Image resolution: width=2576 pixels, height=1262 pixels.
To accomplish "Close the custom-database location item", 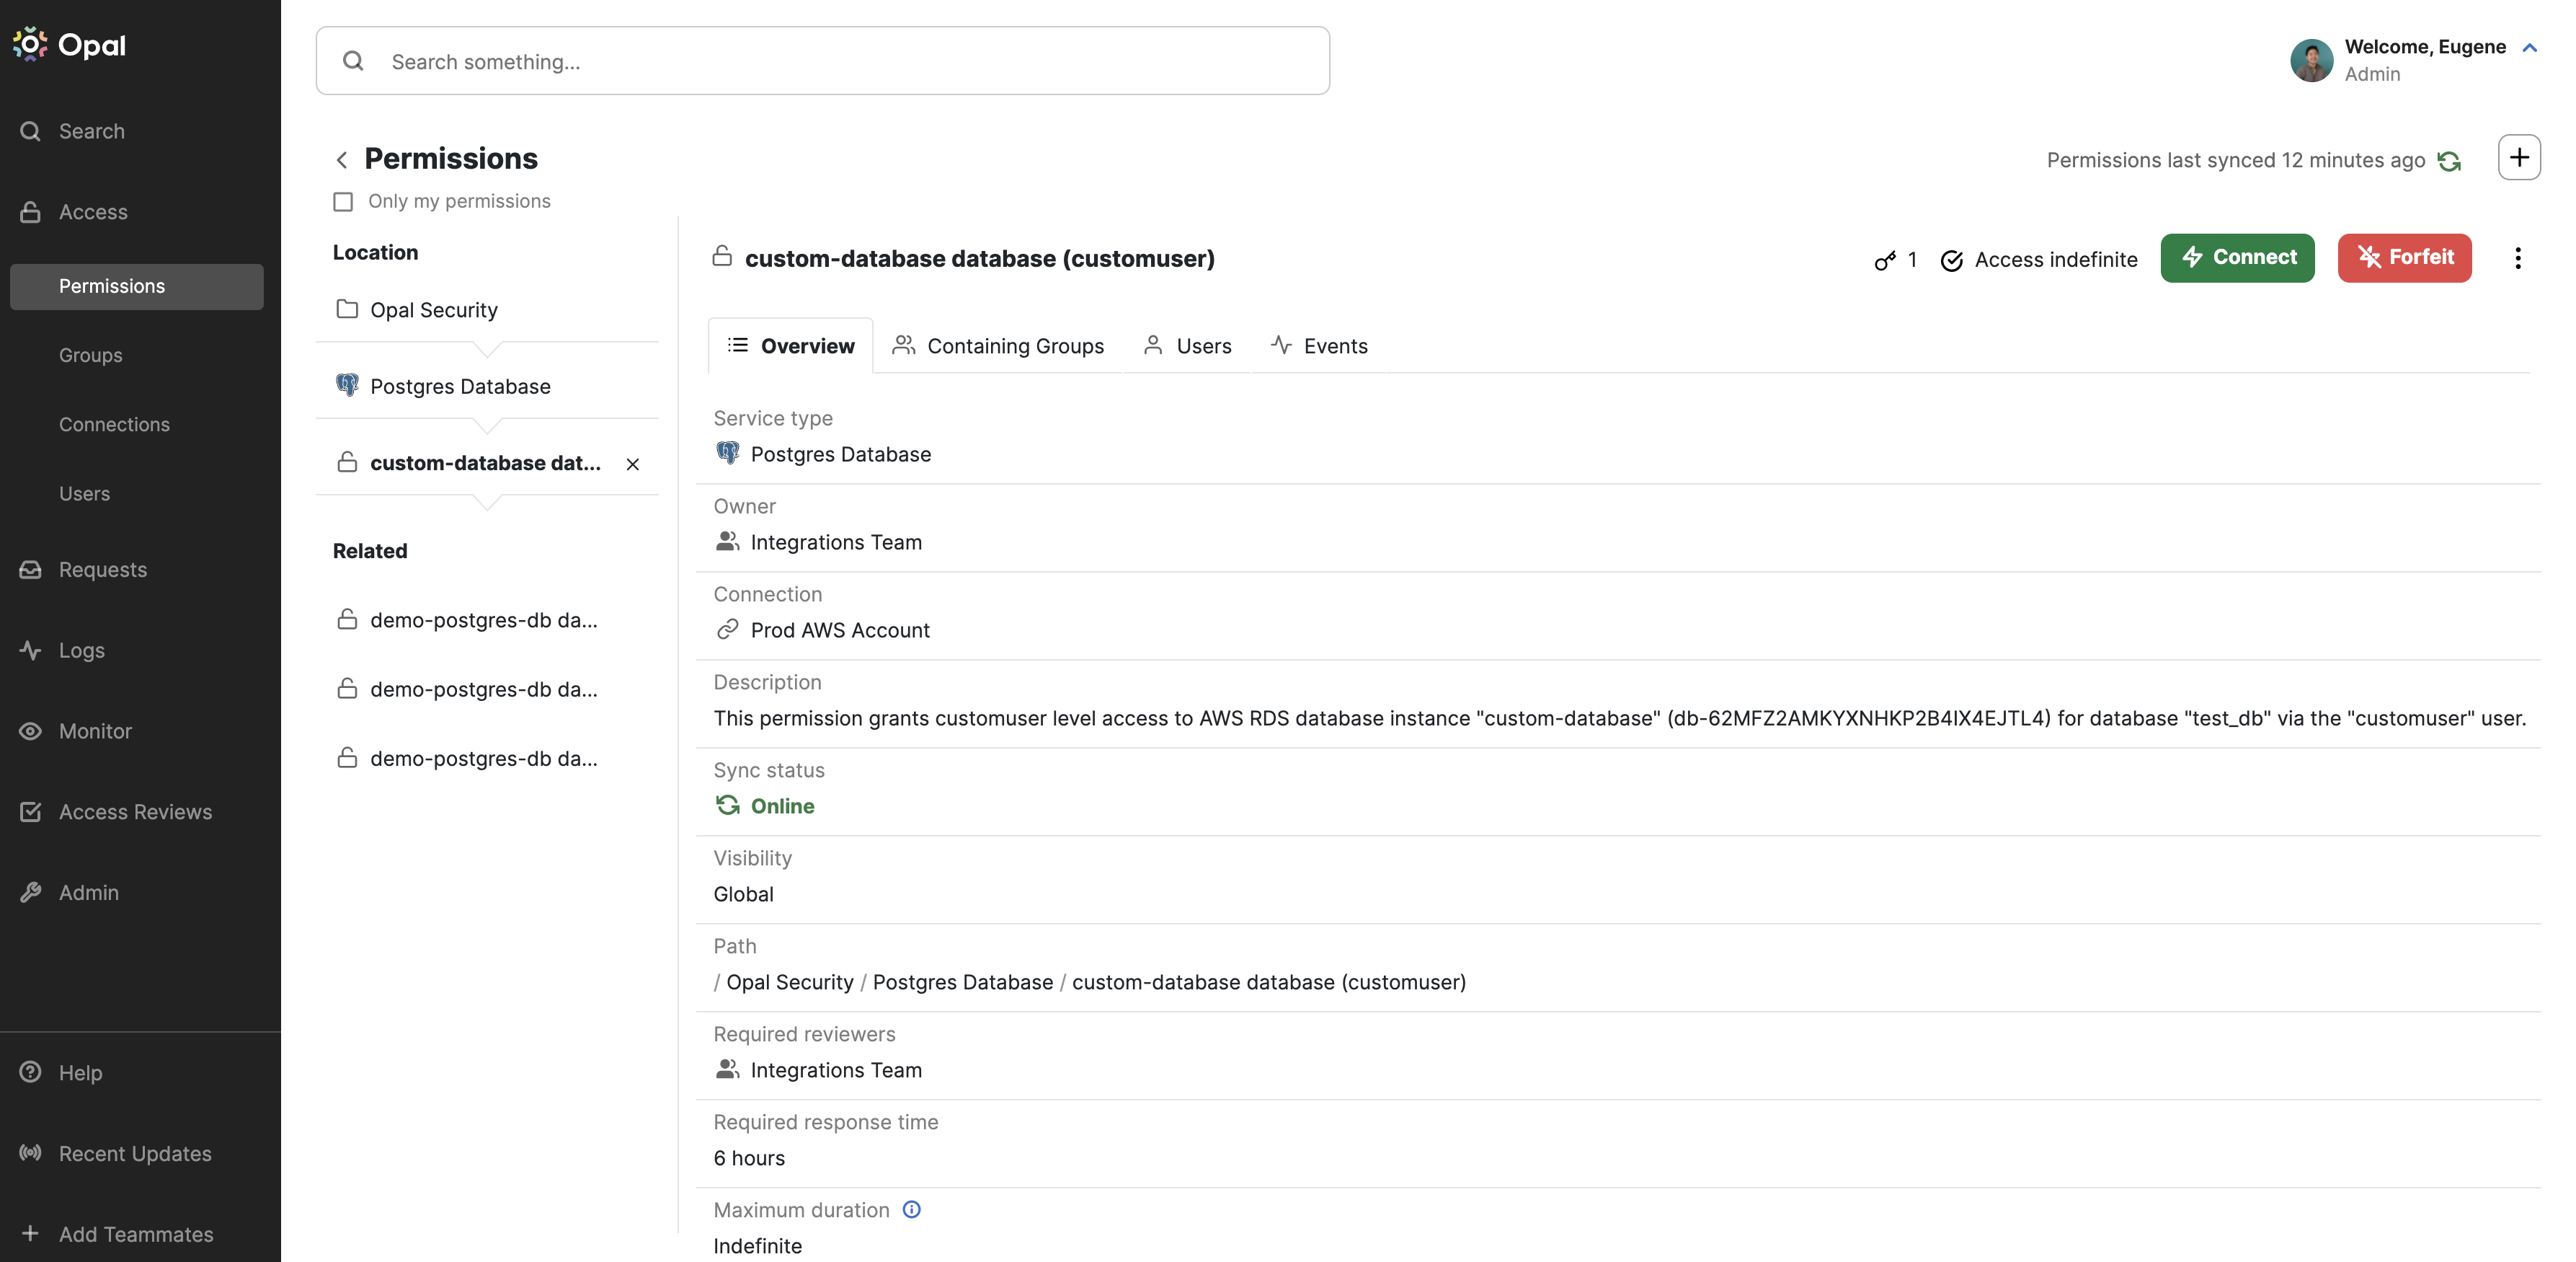I will pos(633,464).
